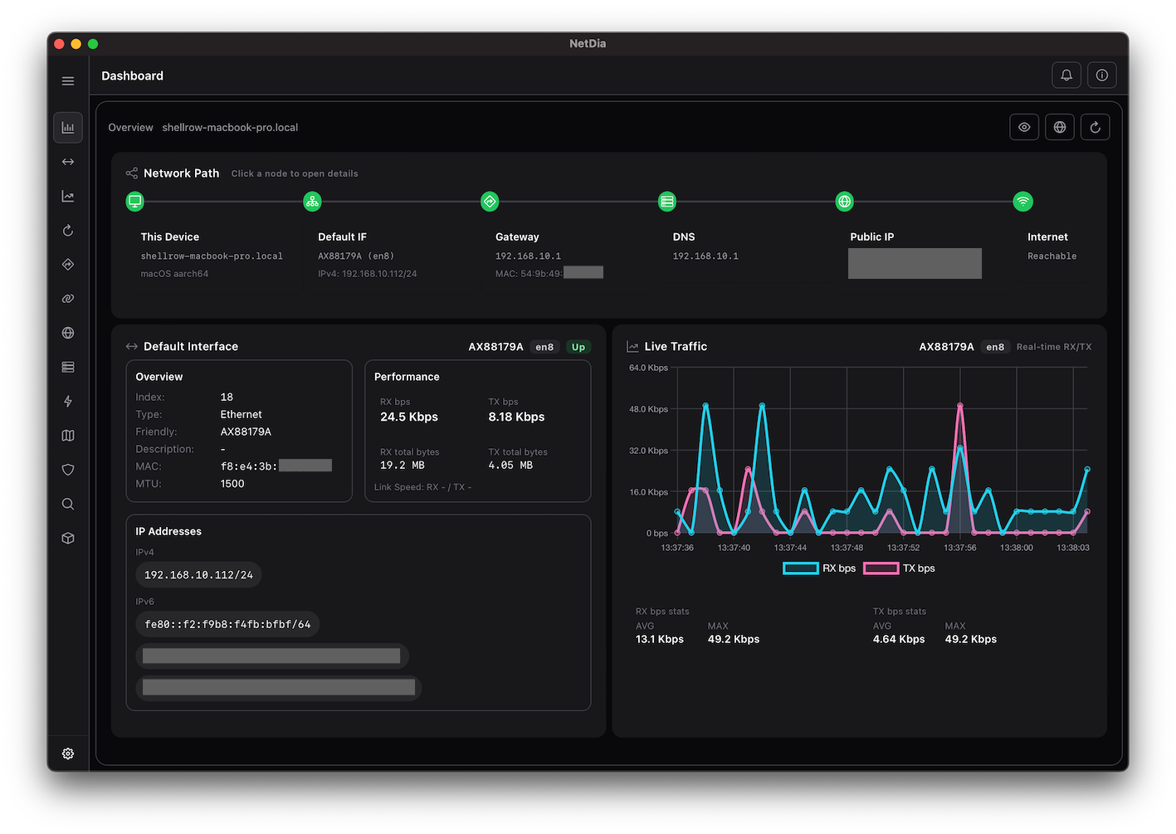Refresh the Overview with the reload button

(1095, 126)
